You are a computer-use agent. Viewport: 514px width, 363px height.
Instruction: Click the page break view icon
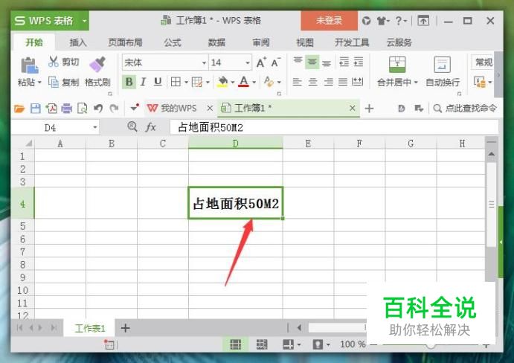[262, 344]
